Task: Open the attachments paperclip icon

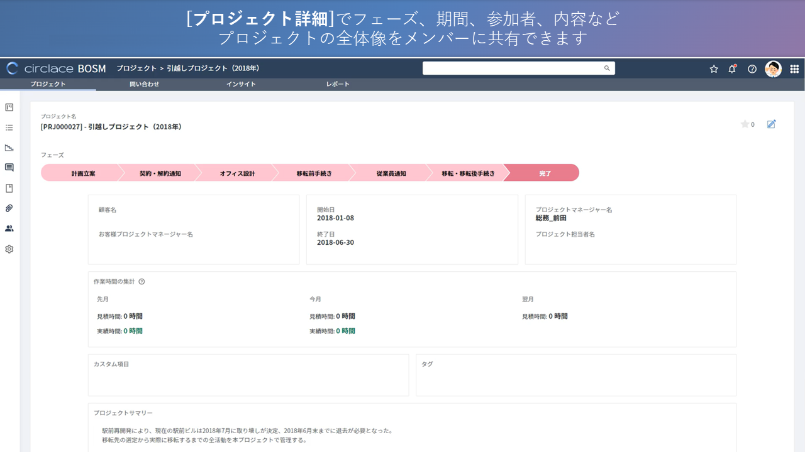Action: pyautogui.click(x=9, y=208)
